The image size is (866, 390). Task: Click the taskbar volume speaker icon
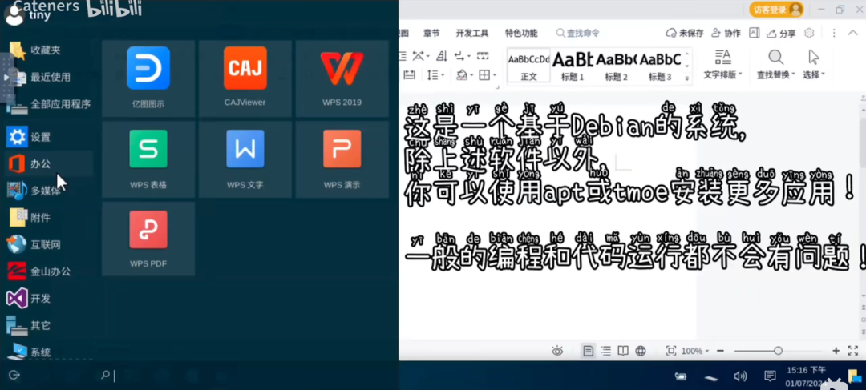point(740,376)
